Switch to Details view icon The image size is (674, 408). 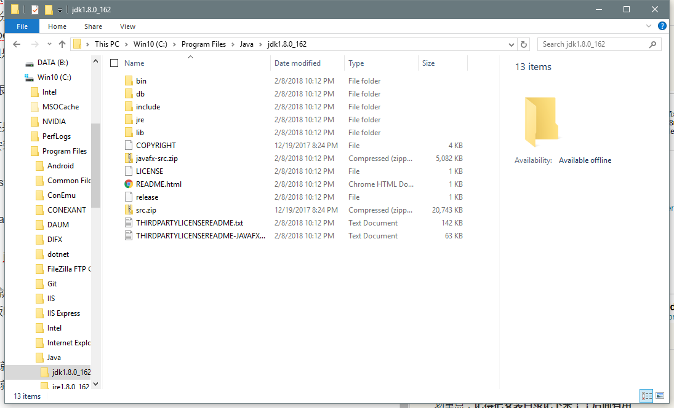tap(646, 396)
